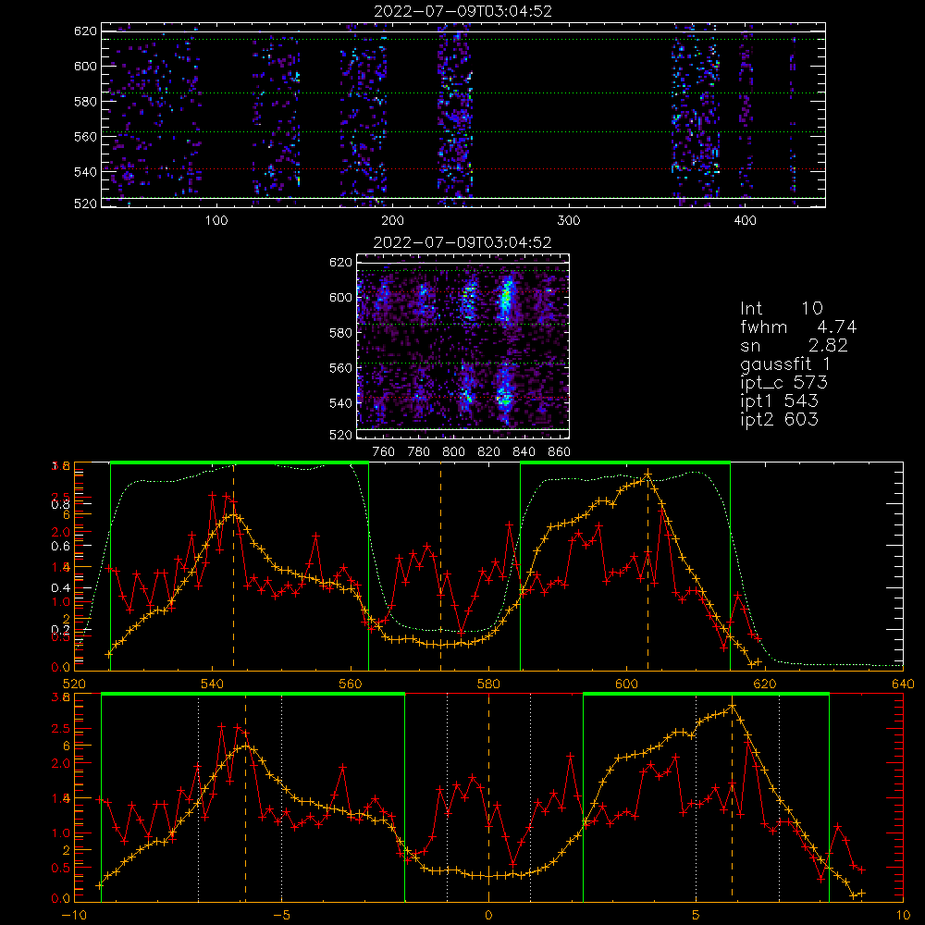Viewport: 925px width, 925px height.
Task: Click x-axis label 0 of lower line plot
Action: (x=489, y=916)
